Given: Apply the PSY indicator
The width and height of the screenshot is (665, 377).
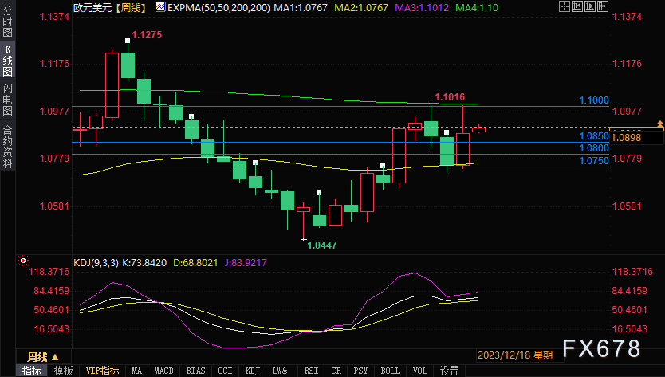Looking at the screenshot, I should 360,371.
